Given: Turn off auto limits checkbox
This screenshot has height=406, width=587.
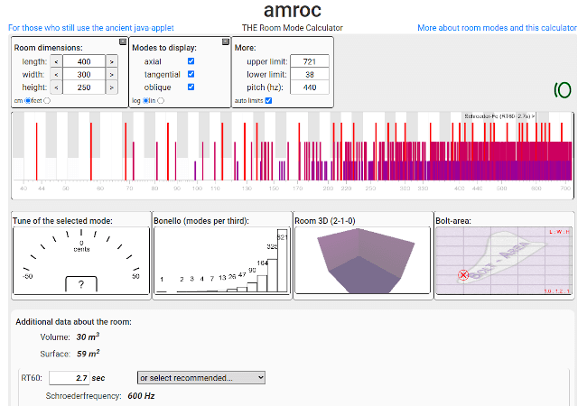Looking at the screenshot, I should [268, 100].
